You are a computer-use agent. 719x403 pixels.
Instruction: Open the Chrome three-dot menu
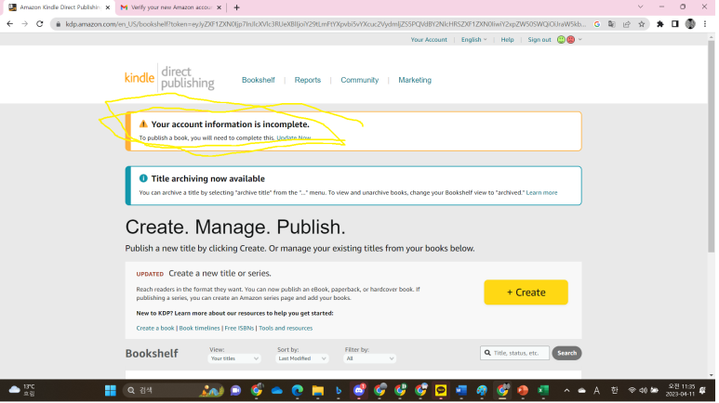pos(705,24)
